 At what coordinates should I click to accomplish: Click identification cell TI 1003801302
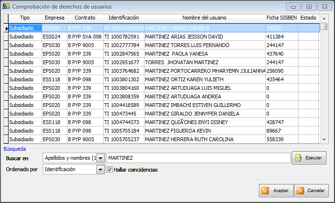pos(124,79)
